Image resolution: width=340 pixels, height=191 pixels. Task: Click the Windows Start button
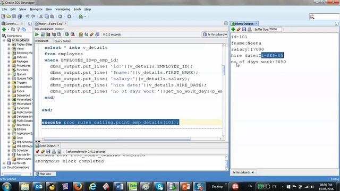pos(6,186)
